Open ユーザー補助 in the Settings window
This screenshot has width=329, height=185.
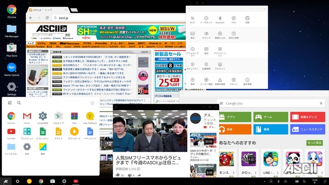(206, 81)
